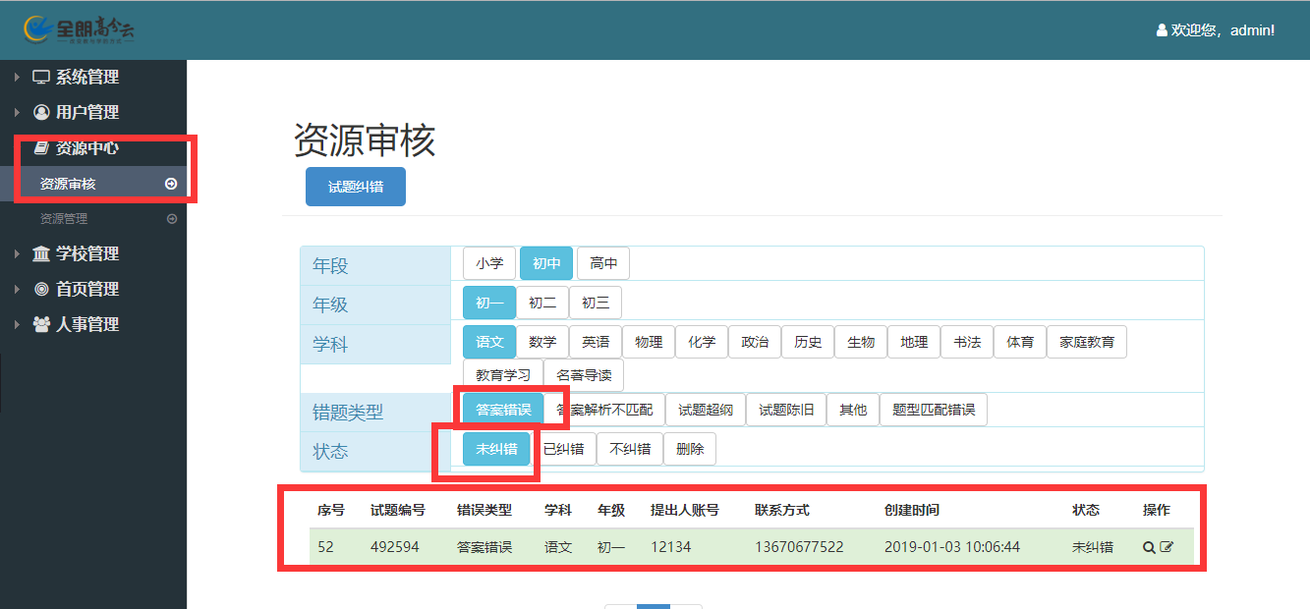Choose 数学 subject filter

click(x=542, y=342)
